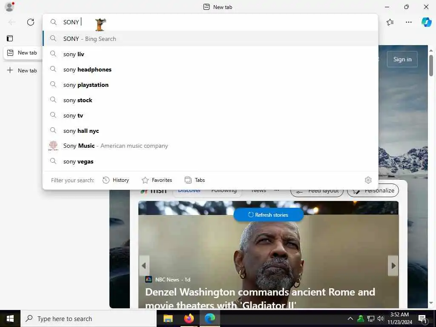Screen dimensions: 436x327
Task: Click the Refresh stories button
Action: (268, 215)
